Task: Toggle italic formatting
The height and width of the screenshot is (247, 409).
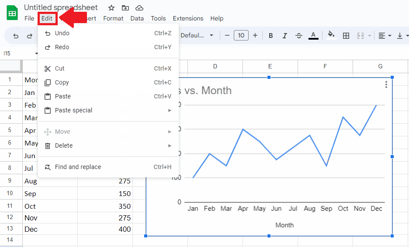Action: pos(285,36)
